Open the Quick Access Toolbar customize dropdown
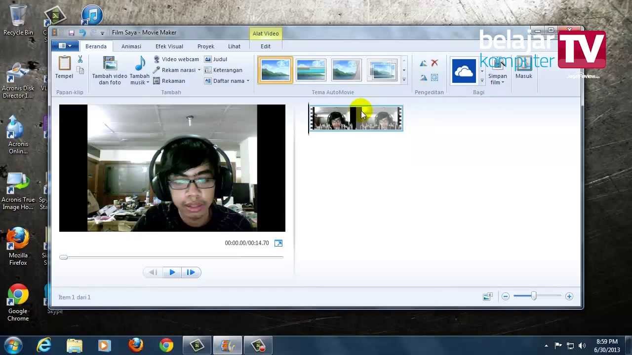Image resolution: width=632 pixels, height=355 pixels. (102, 33)
